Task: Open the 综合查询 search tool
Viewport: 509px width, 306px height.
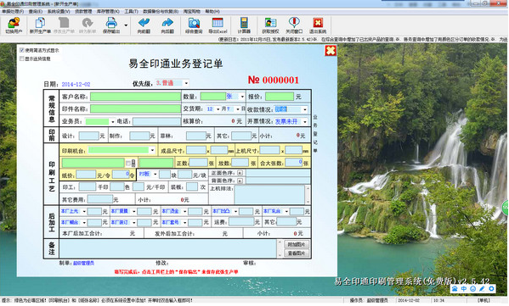Action: pos(194,25)
